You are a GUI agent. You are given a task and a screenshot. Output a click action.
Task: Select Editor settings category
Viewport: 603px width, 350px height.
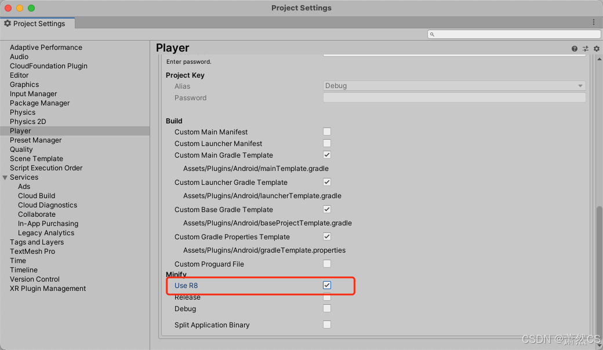pos(19,75)
